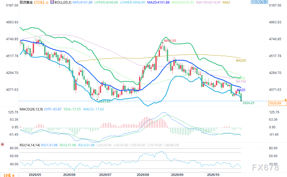This screenshot has height=177, width=287.
Task: Click the crosshair cursor icon at top right
Action: point(253,2)
